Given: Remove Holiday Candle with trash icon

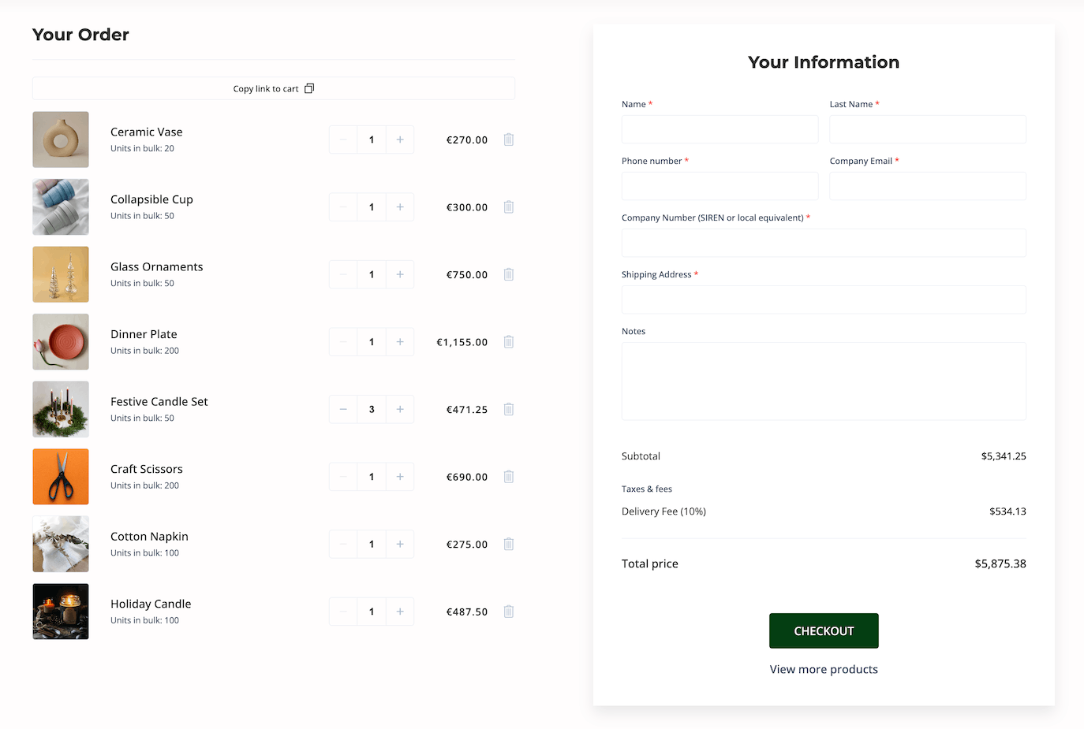Looking at the screenshot, I should [x=509, y=612].
